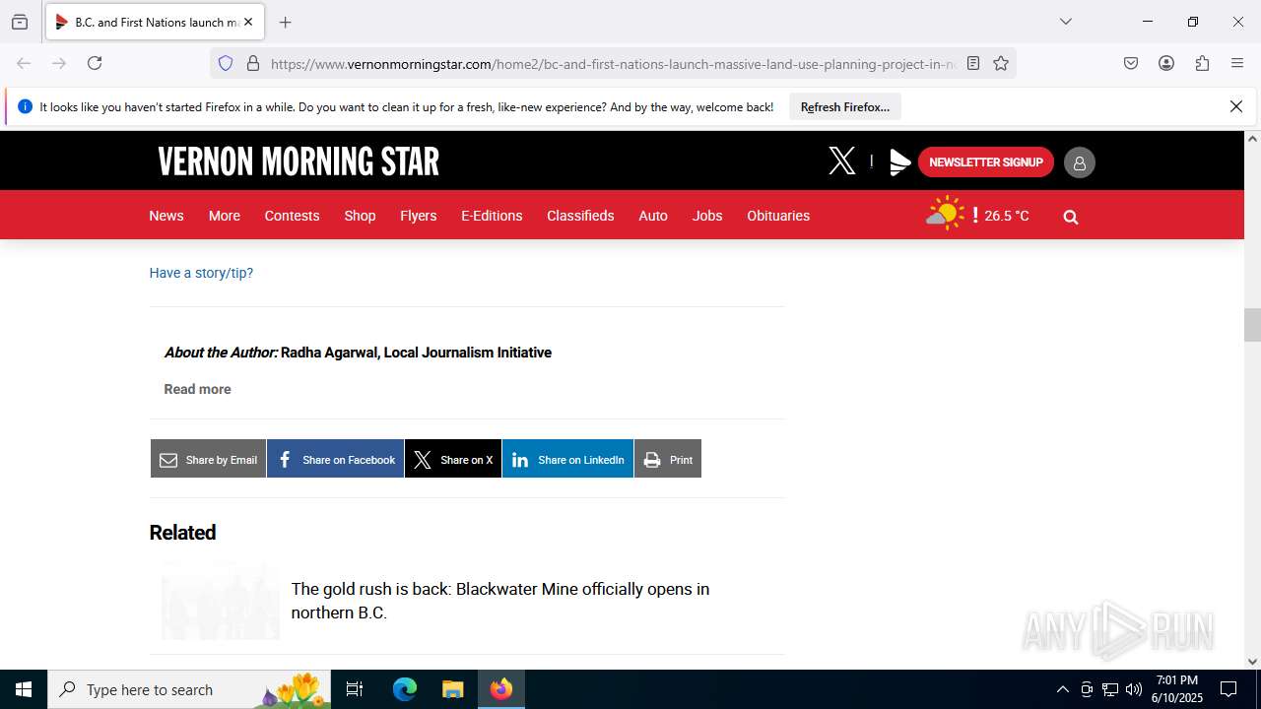Screen dimensions: 1261x709
Task: Click the Black Press play-arrow logo icon
Action: [x=899, y=162]
